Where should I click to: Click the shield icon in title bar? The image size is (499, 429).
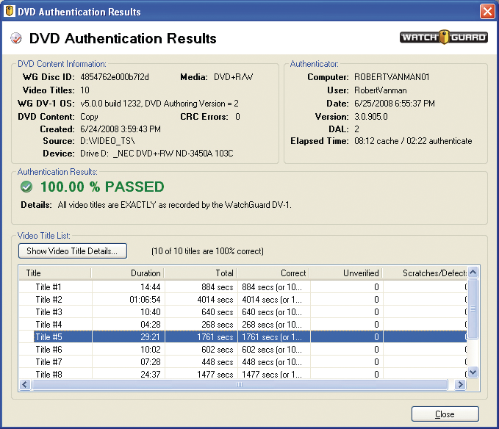coord(9,12)
